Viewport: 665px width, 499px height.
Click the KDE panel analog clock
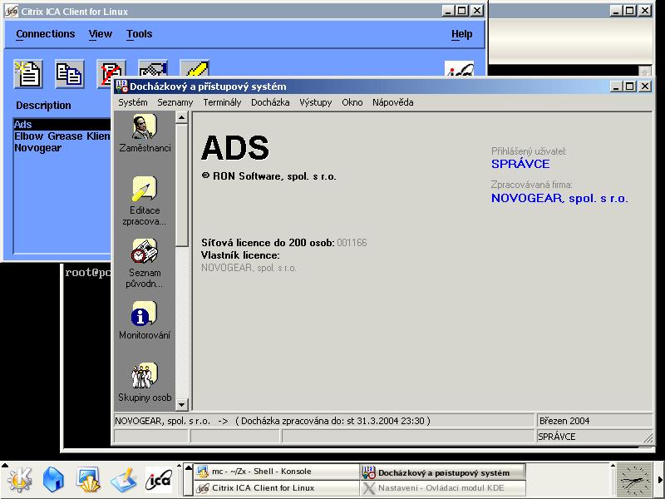[x=634, y=481]
